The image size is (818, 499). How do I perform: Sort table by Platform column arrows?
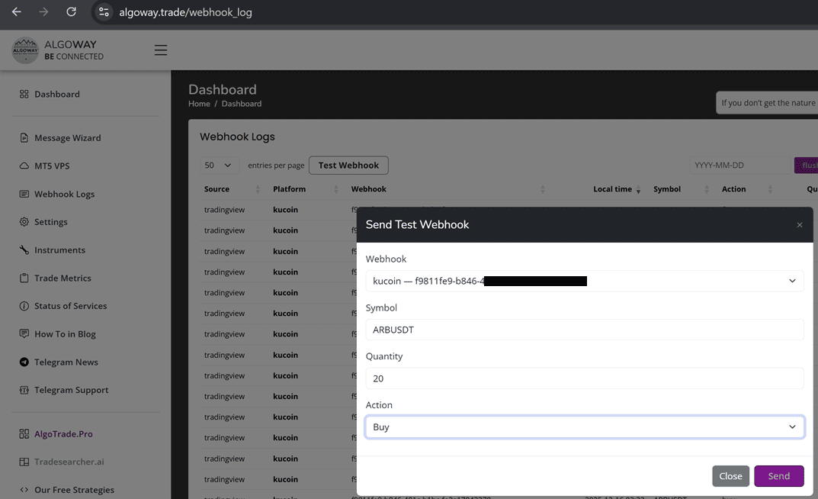336,189
